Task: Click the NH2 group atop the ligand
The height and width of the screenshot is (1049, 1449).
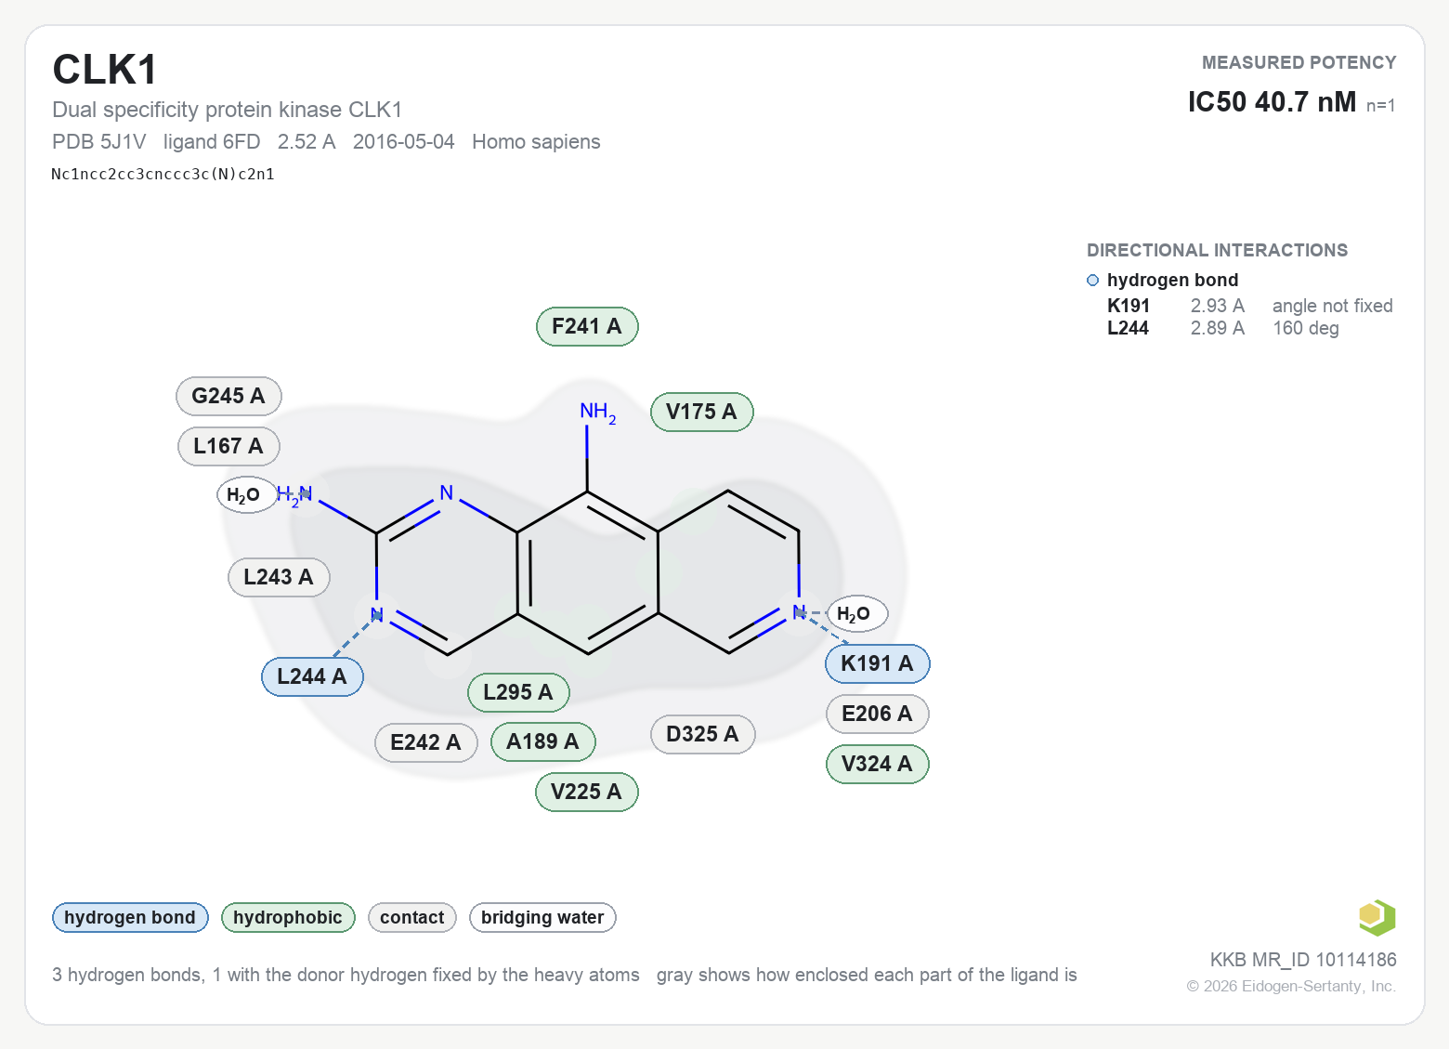Action: point(597,413)
